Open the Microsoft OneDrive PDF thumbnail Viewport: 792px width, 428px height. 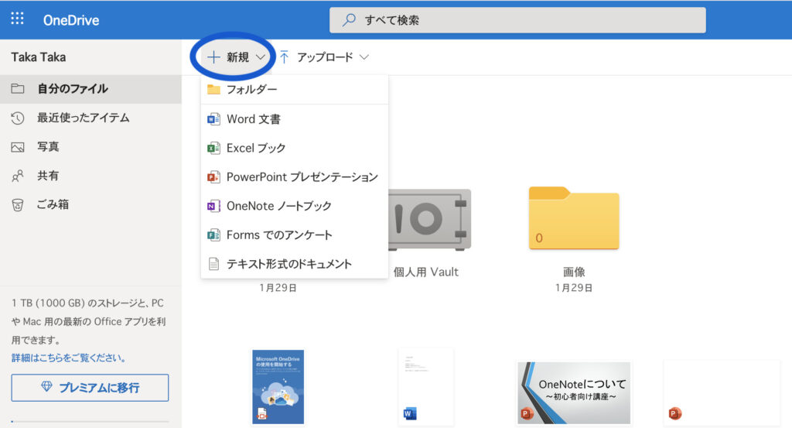point(278,386)
